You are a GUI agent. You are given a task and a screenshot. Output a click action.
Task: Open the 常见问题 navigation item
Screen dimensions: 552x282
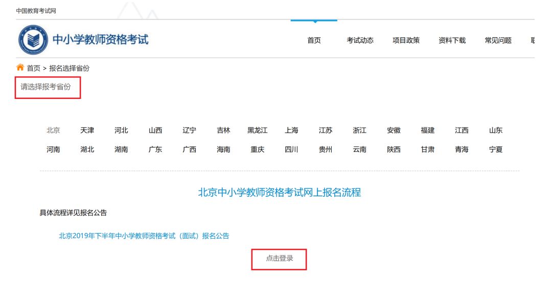click(498, 40)
